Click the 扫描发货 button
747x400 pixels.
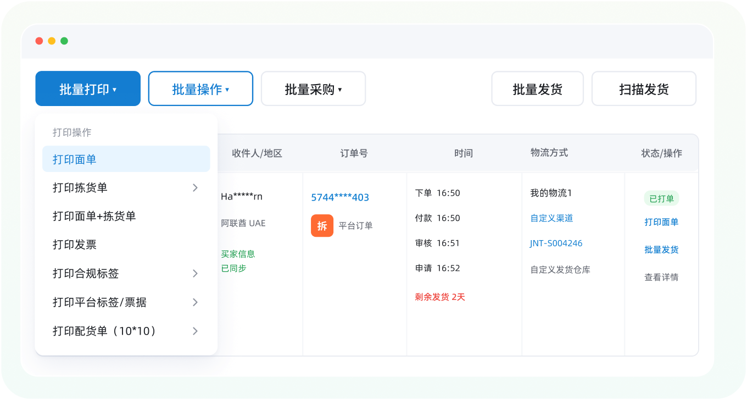[x=644, y=88]
